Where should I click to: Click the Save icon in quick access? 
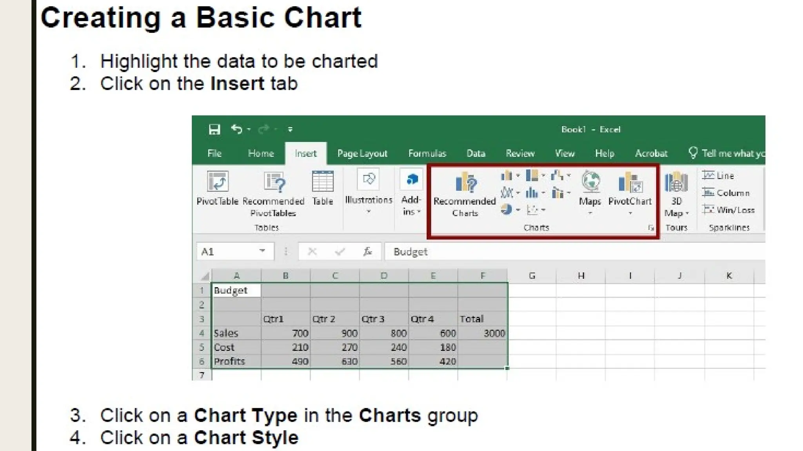click(214, 130)
